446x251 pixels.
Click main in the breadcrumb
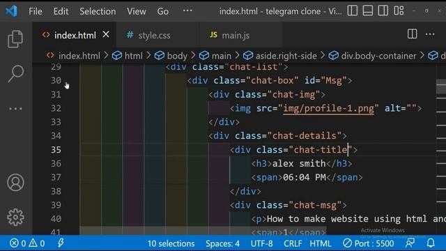pos(215,56)
